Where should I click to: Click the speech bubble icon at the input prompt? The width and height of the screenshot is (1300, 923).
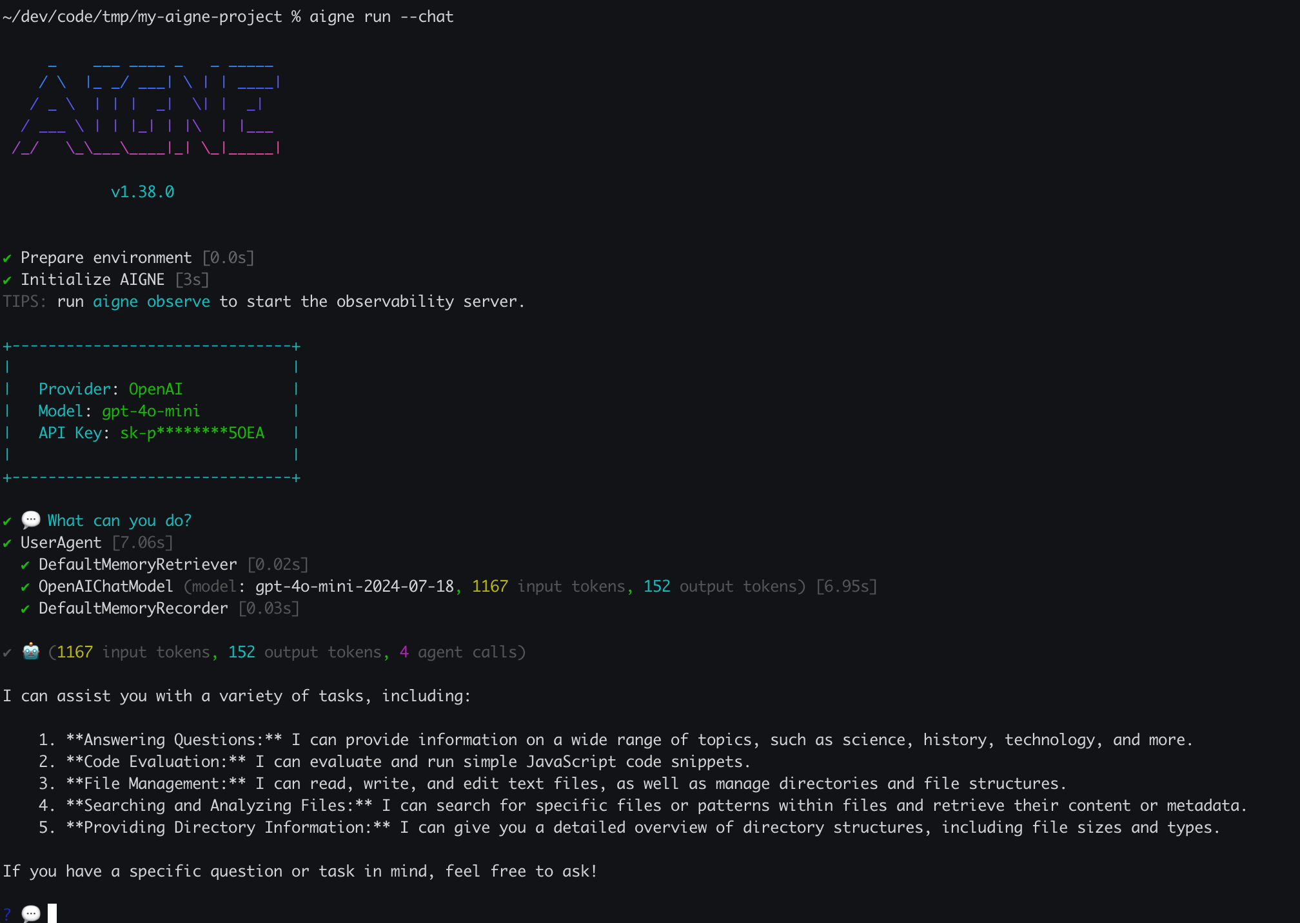click(x=31, y=913)
